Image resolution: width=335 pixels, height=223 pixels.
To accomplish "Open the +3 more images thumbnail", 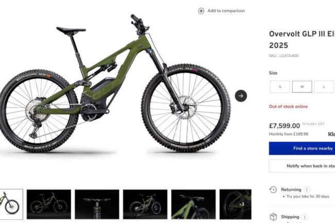I will pos(236,204).
